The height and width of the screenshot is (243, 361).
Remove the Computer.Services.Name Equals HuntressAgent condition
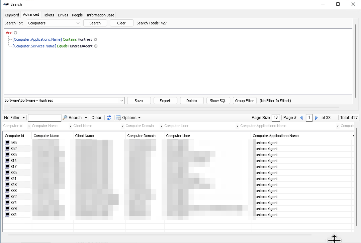click(96, 46)
